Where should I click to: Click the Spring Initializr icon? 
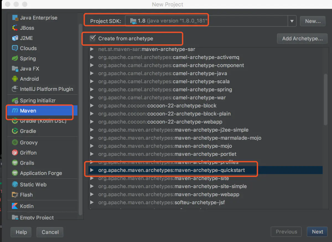[15, 100]
